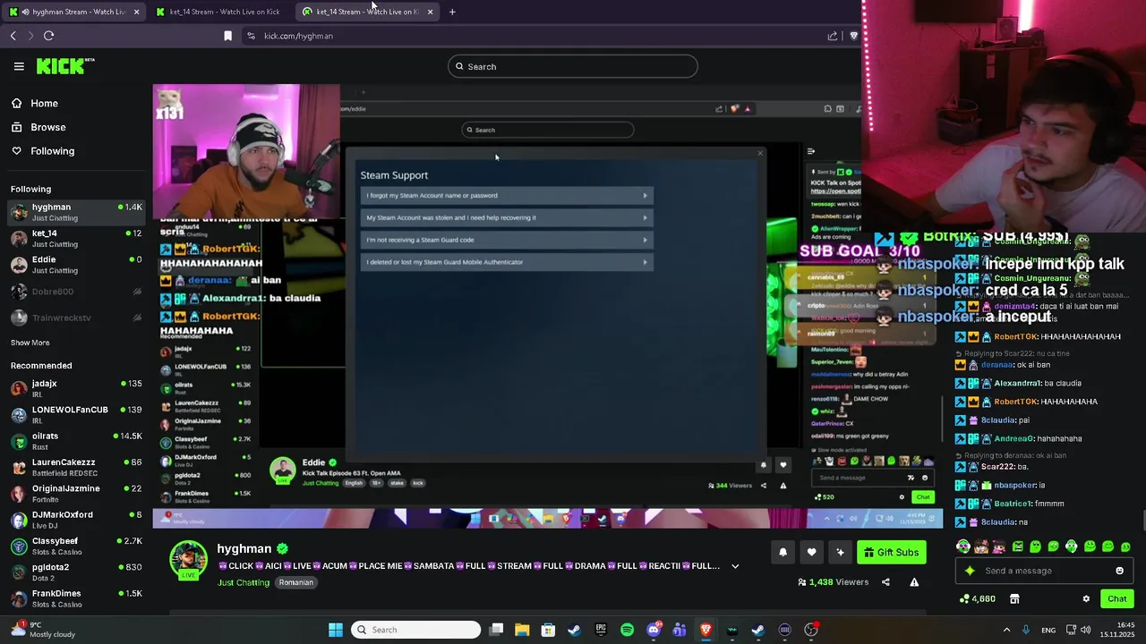Switch to the middle ket_14 Stream tab
The width and height of the screenshot is (1146, 644).
(x=220, y=12)
